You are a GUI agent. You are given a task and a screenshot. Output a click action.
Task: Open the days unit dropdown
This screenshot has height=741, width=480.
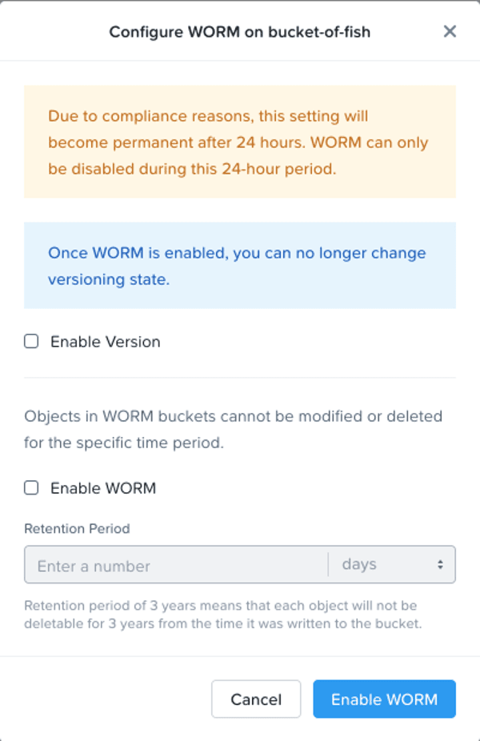[x=392, y=565]
